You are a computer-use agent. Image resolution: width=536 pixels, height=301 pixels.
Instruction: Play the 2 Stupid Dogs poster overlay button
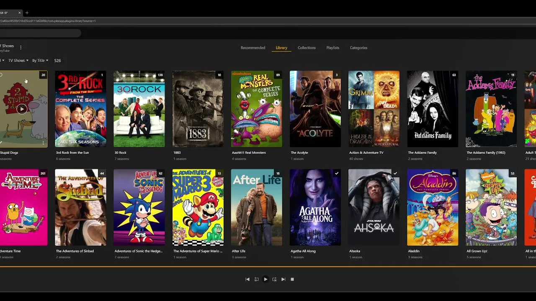[x=22, y=109]
